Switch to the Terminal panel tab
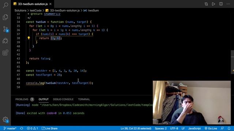The width and height of the screenshot is (234, 131). click(x=84, y=99)
